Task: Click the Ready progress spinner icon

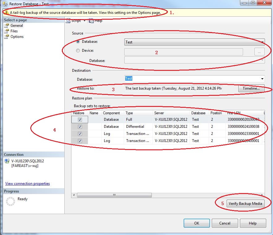Action: point(11,201)
